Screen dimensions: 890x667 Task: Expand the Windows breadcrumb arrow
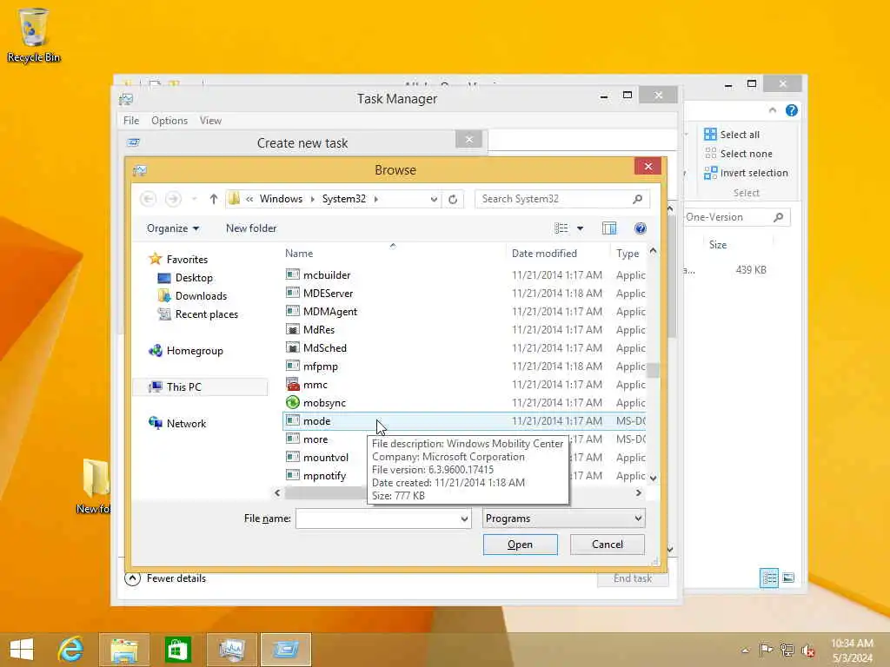point(312,199)
